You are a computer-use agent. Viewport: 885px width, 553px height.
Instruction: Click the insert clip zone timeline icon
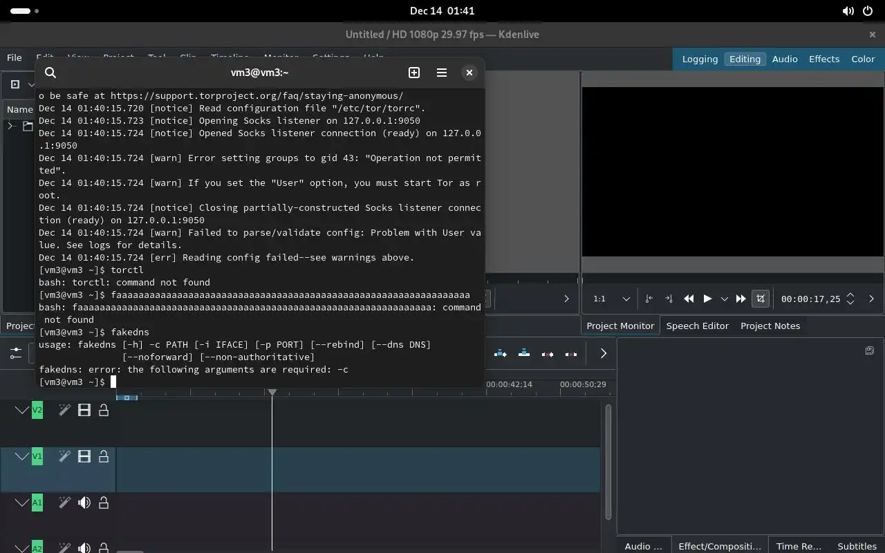(501, 353)
